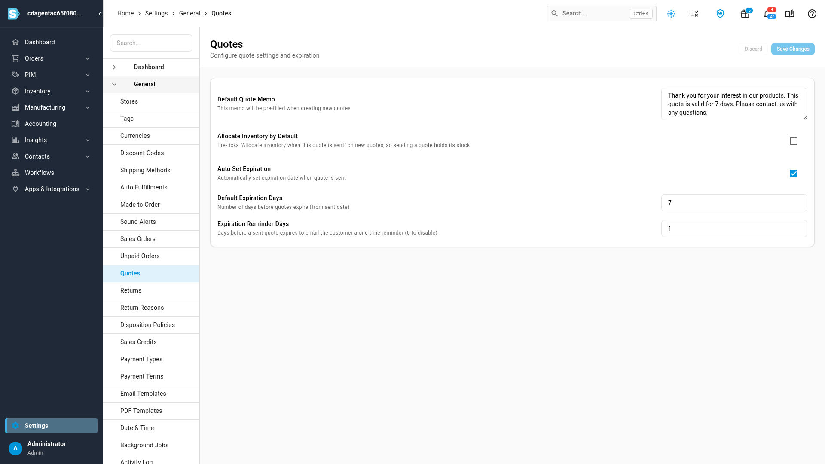Screen dimensions: 825x464
Task: Open the AI assistant sparkle icon in the top bar
Action: pos(671,14)
